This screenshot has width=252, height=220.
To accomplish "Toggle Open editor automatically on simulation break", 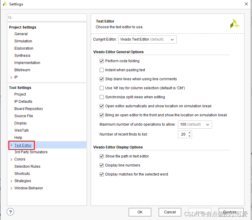I will (x=102, y=106).
